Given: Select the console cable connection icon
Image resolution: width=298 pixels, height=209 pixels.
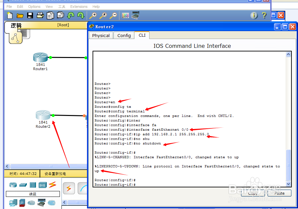Looking at the screenshot, I should (83, 188).
